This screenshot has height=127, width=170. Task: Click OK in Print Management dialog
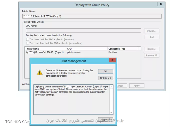106,71
